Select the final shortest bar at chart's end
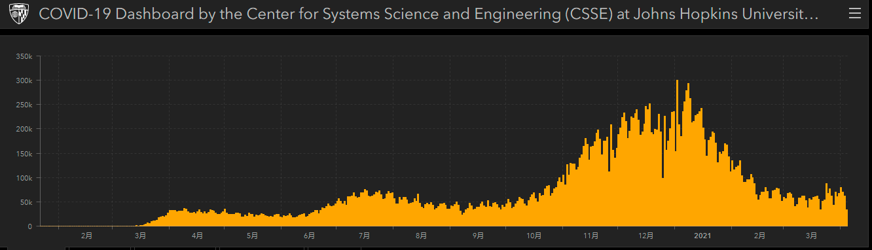This screenshot has width=872, height=250. point(847,218)
